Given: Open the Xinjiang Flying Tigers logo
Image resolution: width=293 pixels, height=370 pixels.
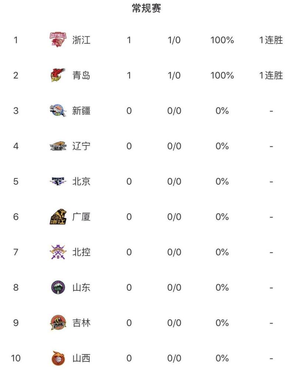Looking at the screenshot, I should click(x=58, y=110).
